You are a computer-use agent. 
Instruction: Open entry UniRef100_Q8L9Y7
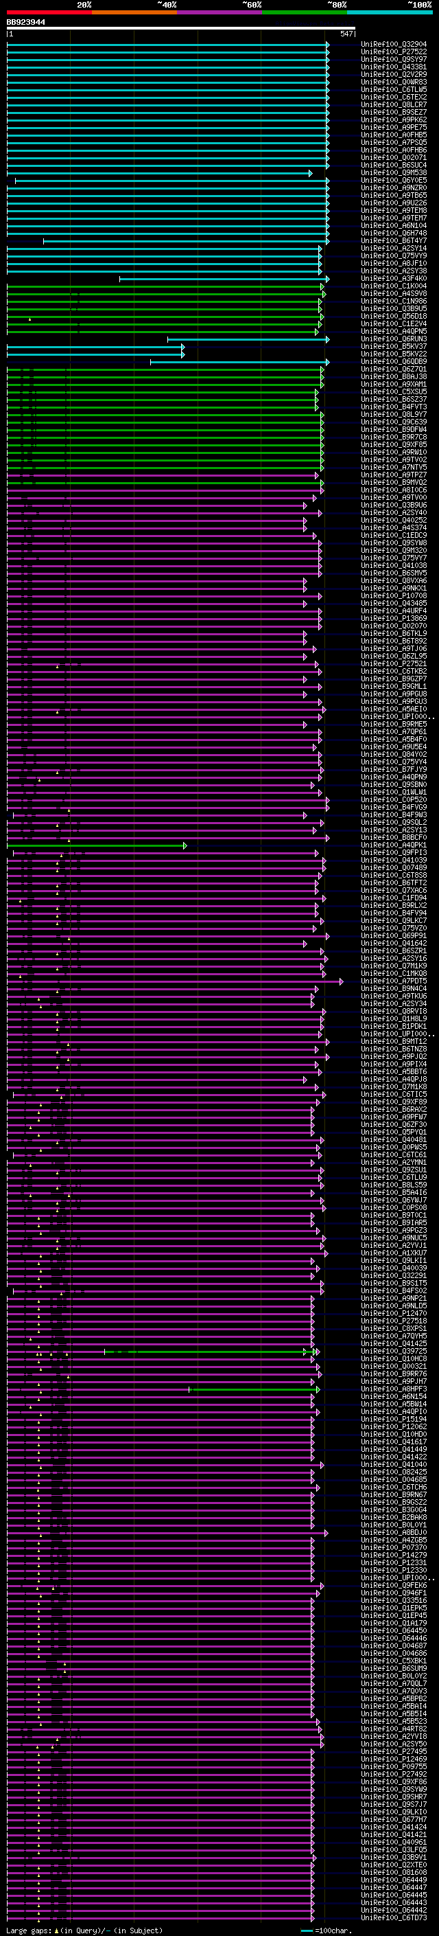tap(393, 415)
